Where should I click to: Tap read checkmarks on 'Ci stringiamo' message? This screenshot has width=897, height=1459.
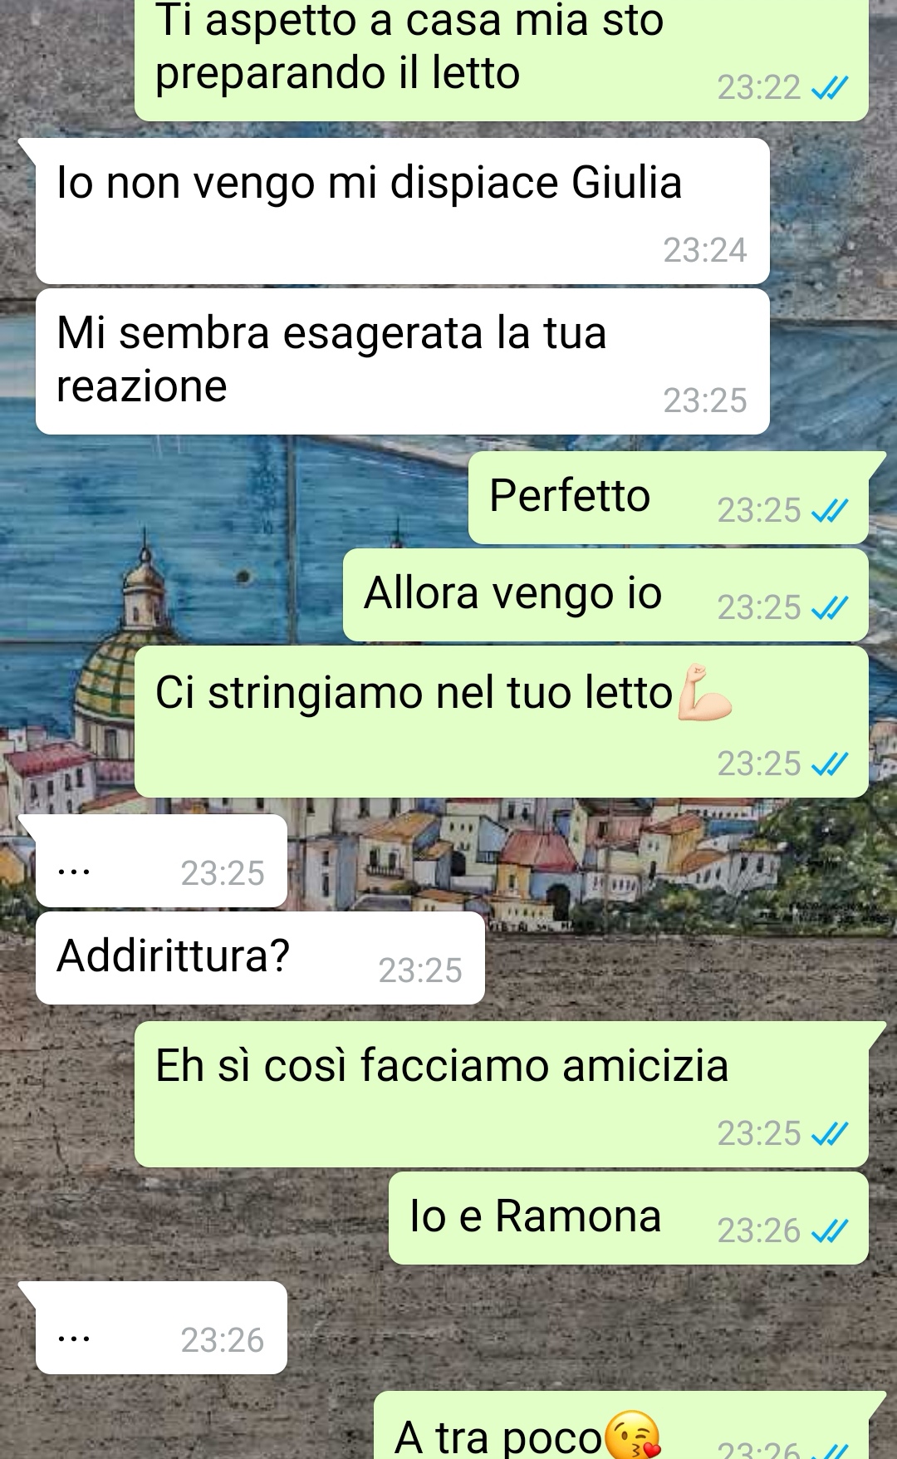(x=830, y=764)
